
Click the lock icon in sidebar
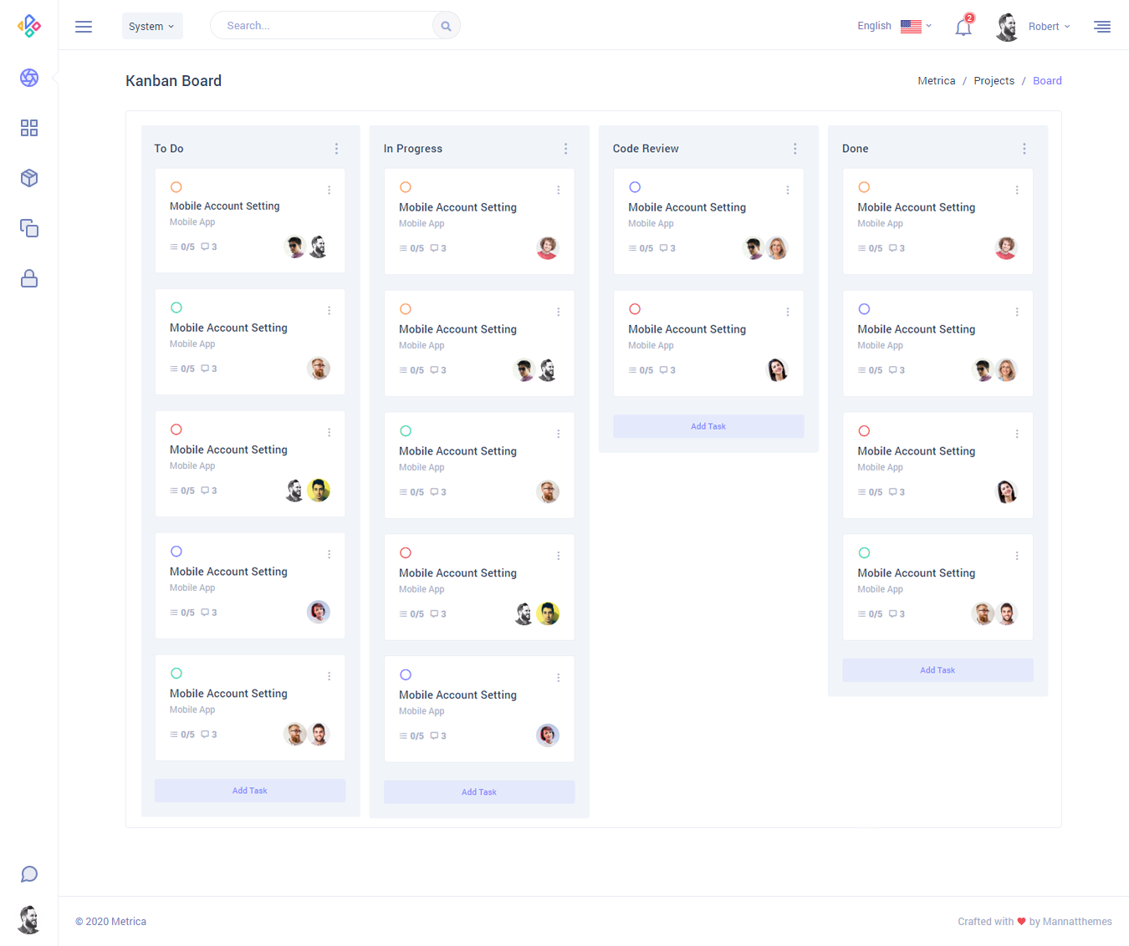29,278
